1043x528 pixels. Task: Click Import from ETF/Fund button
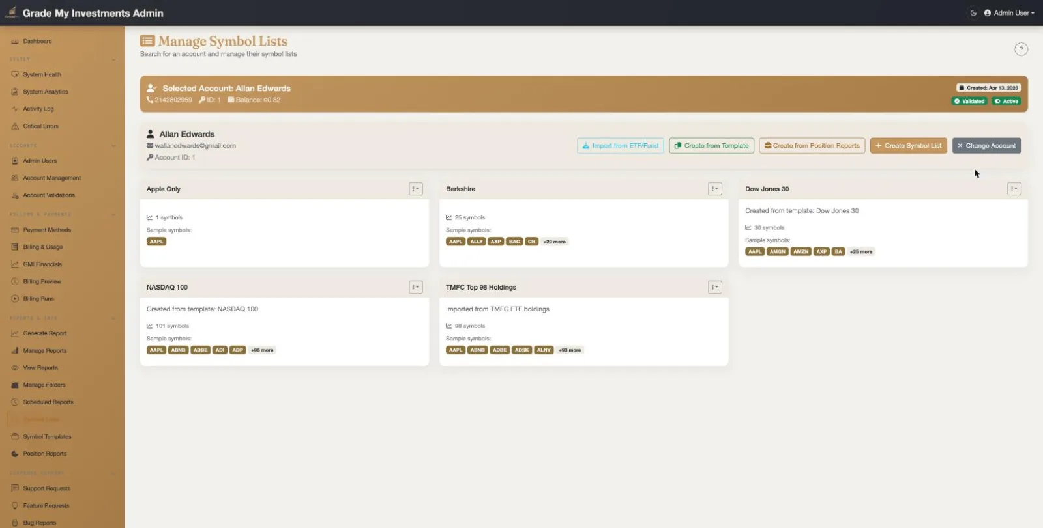pos(620,146)
